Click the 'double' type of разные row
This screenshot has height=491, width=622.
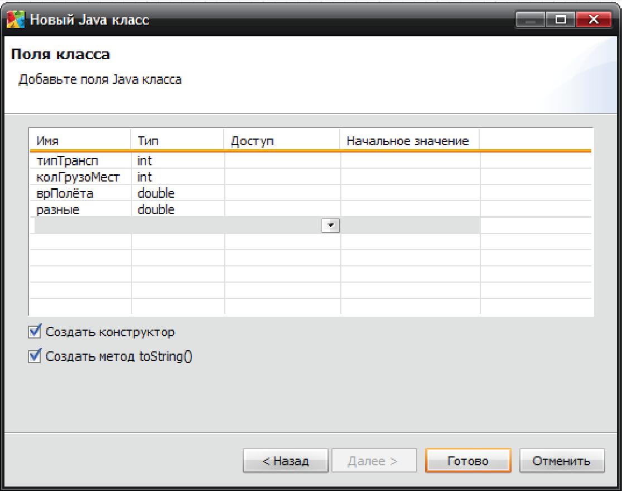[x=178, y=209]
